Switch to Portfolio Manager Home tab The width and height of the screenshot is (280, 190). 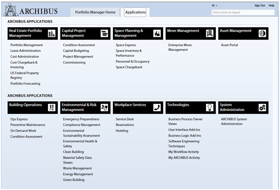(95, 12)
